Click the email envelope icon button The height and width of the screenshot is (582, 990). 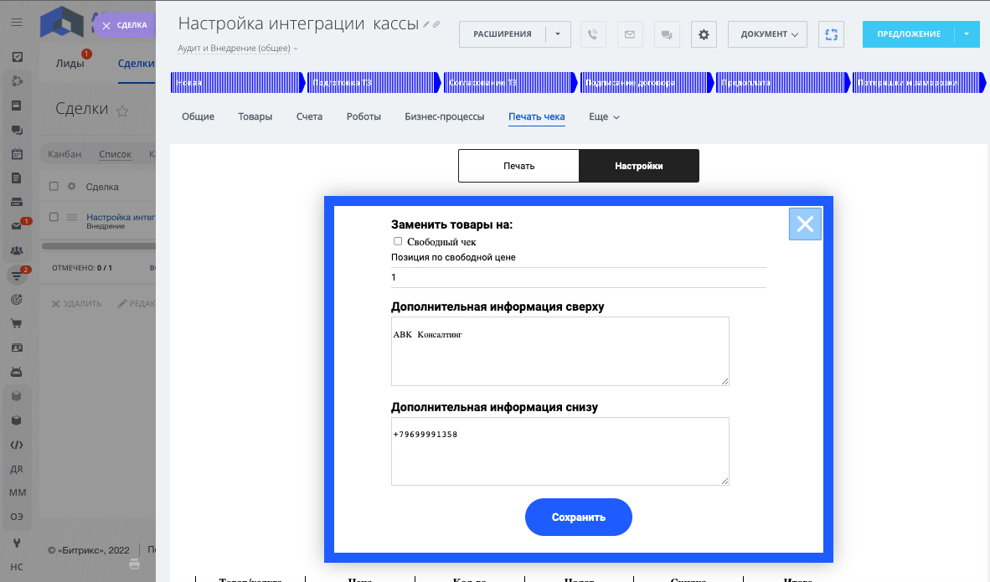point(630,34)
